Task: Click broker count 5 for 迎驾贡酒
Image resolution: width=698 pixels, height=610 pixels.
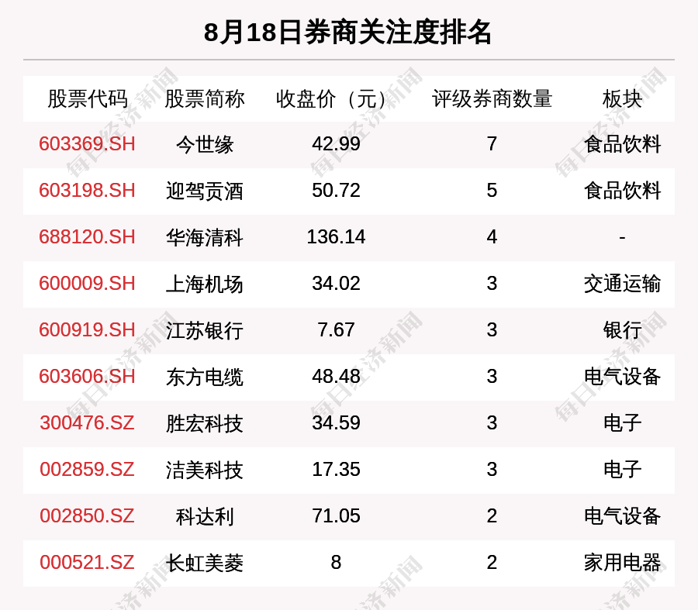Action: click(492, 191)
